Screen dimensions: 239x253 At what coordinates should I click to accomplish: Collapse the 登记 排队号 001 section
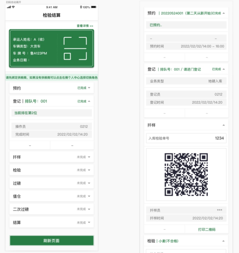[x=52, y=101]
